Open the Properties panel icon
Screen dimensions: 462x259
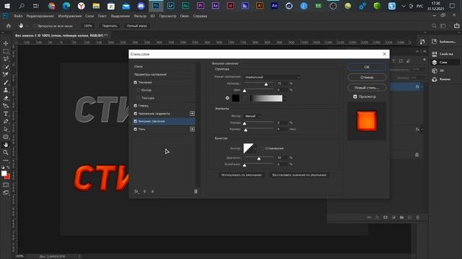(x=435, y=54)
